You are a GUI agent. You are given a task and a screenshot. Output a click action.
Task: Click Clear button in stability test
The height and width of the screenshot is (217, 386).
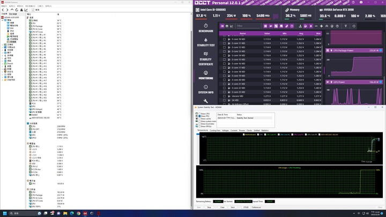point(222,207)
